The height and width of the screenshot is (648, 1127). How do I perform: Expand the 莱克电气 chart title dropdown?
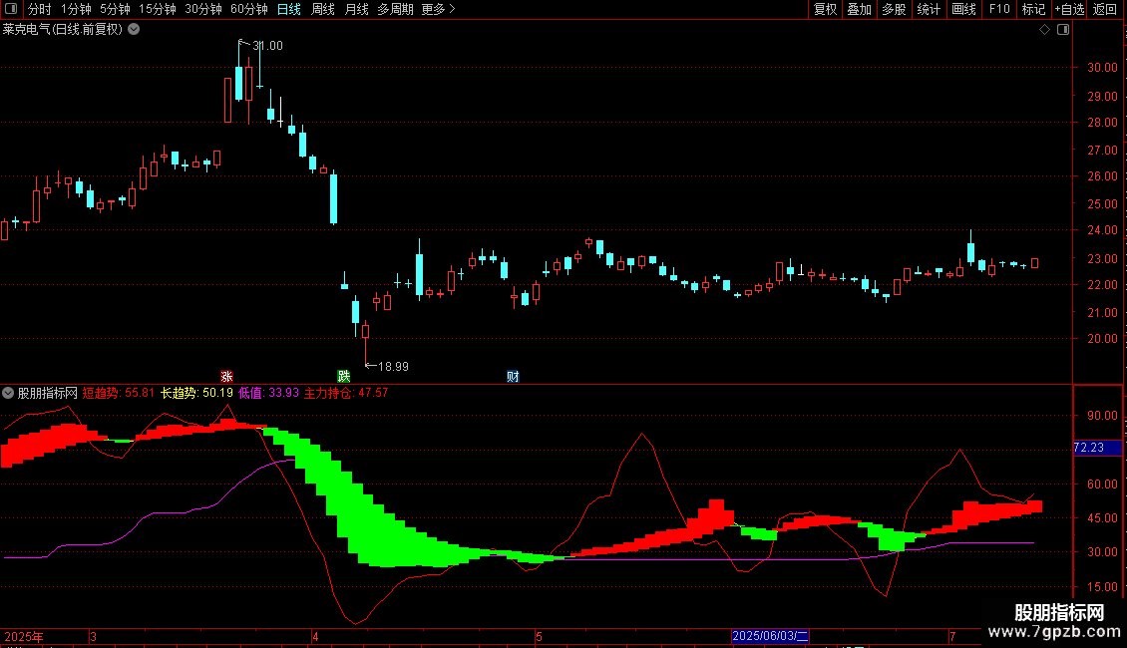[x=134, y=30]
